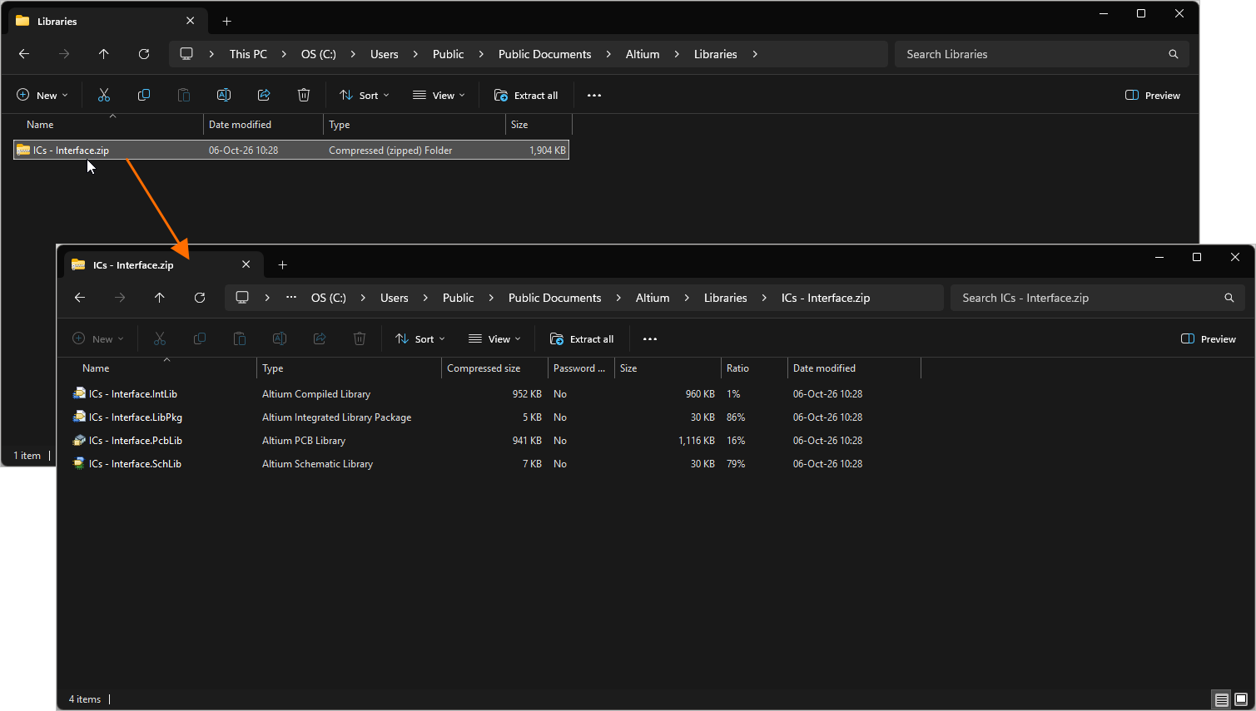The width and height of the screenshot is (1256, 711).
Task: Switch to large thumbnails view in status bar
Action: [x=1241, y=699]
